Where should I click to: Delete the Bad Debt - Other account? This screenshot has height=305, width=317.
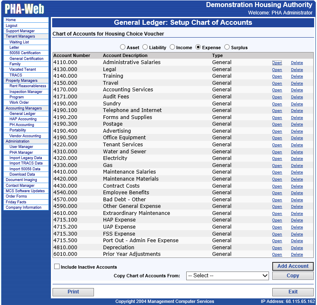point(297,200)
